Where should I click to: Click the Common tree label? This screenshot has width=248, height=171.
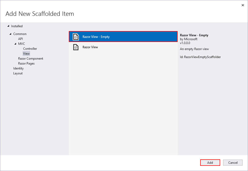point(20,34)
